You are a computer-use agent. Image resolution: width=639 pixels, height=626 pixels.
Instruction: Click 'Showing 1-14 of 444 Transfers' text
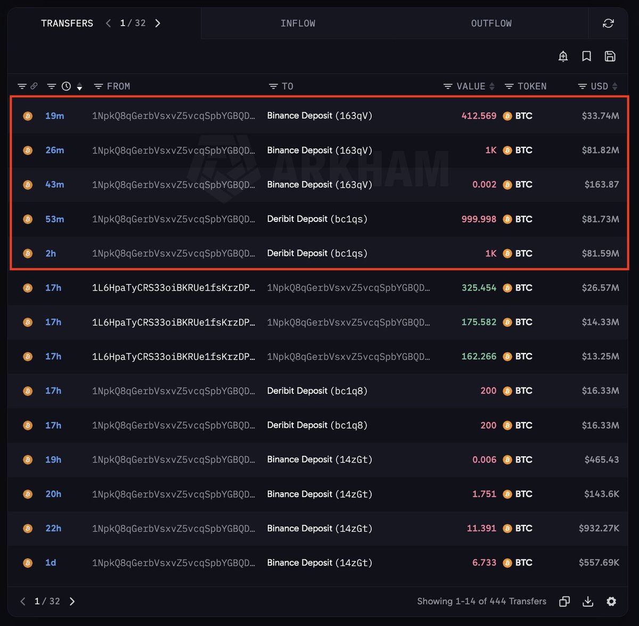[x=481, y=602]
